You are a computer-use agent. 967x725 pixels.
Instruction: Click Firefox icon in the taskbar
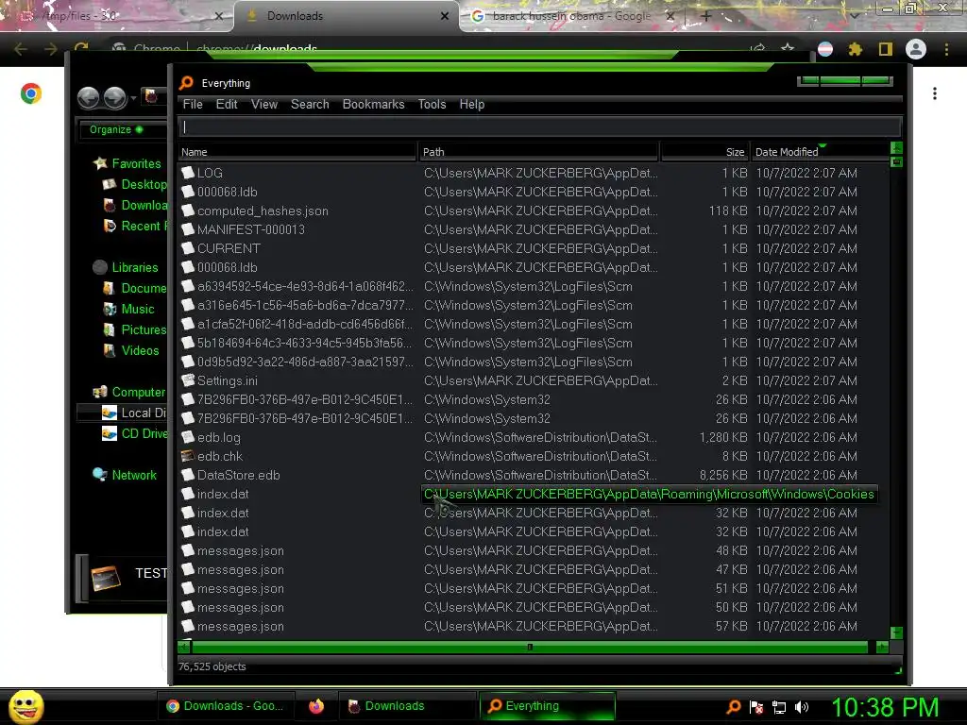pyautogui.click(x=316, y=706)
